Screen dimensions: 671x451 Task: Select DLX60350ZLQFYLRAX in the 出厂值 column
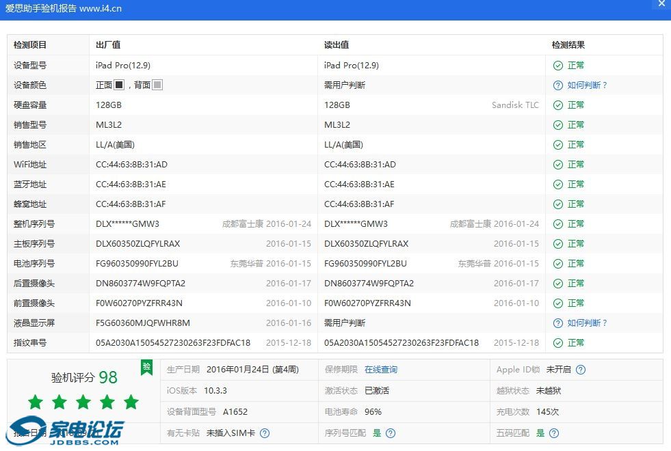(137, 244)
